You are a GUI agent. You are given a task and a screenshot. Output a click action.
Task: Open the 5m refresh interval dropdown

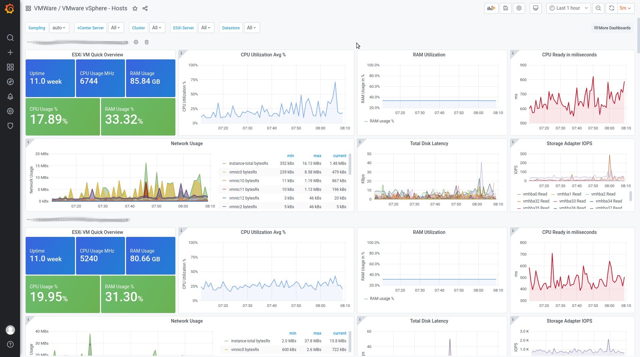click(625, 8)
